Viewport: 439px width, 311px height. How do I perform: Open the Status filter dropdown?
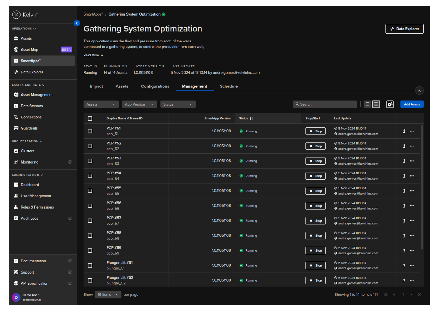coord(178,104)
